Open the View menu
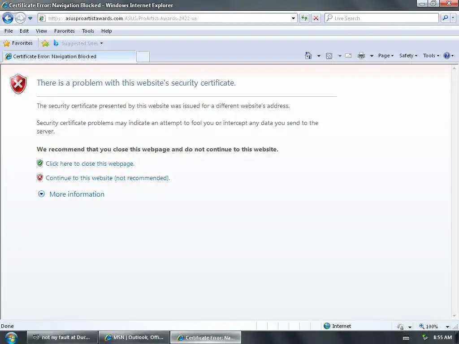 coord(41,31)
